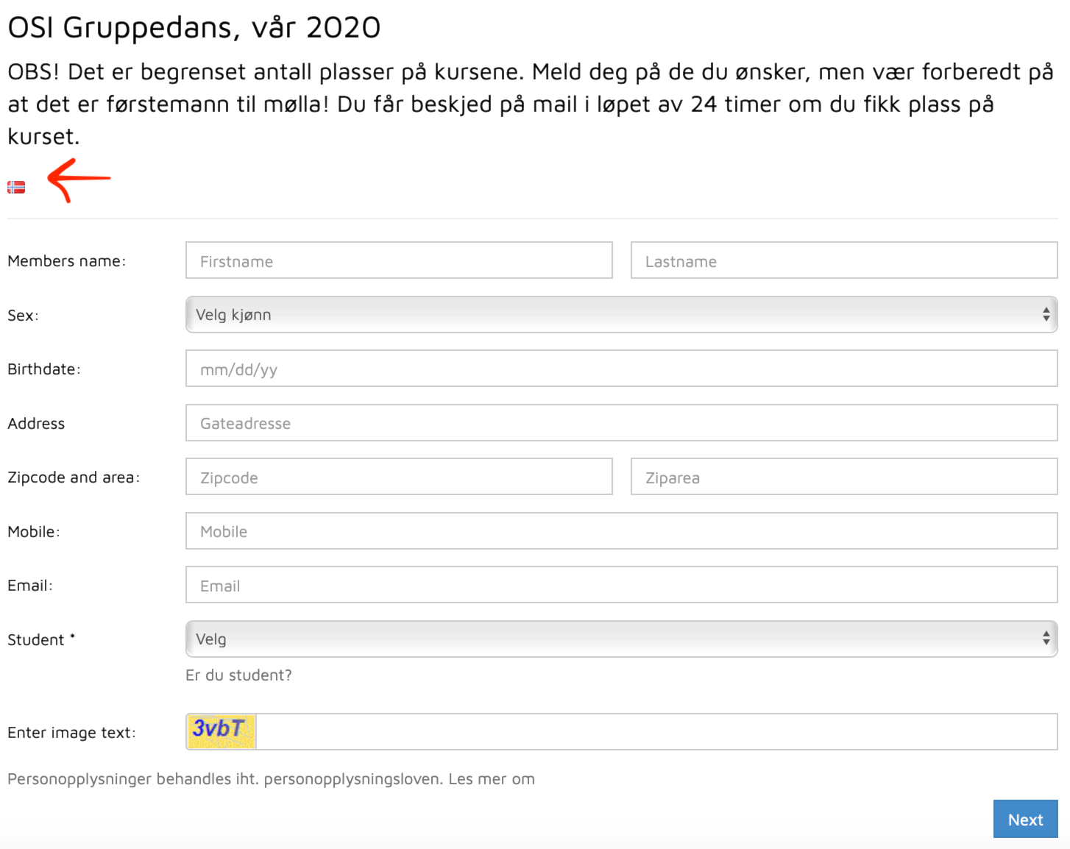Image resolution: width=1070 pixels, height=849 pixels.
Task: Click the stepper arrows on Sex dropdown
Action: point(1046,315)
